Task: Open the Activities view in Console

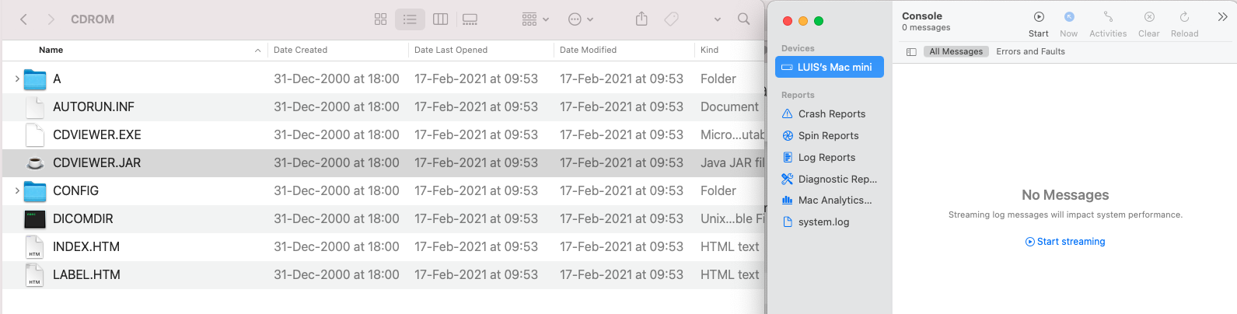Action: (x=1108, y=17)
